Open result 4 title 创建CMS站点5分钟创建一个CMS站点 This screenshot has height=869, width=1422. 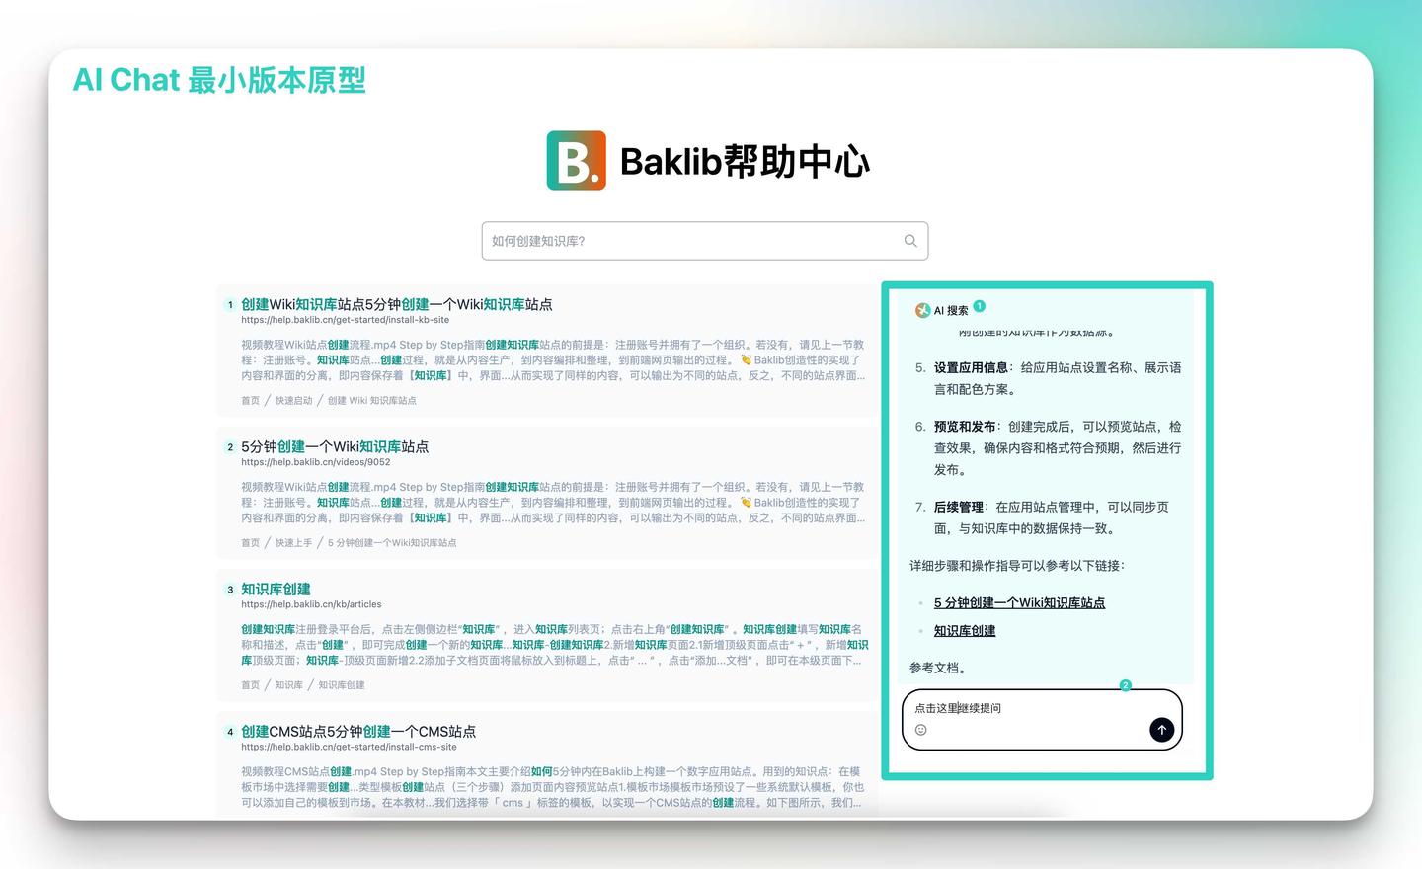coord(358,731)
